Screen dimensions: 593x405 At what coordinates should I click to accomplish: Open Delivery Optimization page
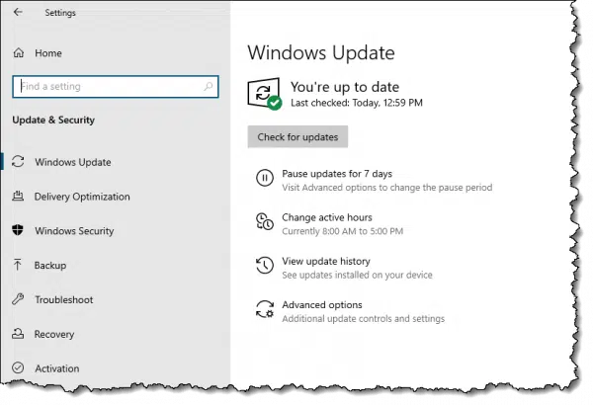82,197
